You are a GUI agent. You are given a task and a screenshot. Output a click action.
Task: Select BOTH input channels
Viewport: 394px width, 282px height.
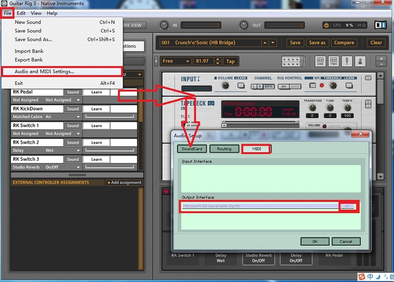269,87
